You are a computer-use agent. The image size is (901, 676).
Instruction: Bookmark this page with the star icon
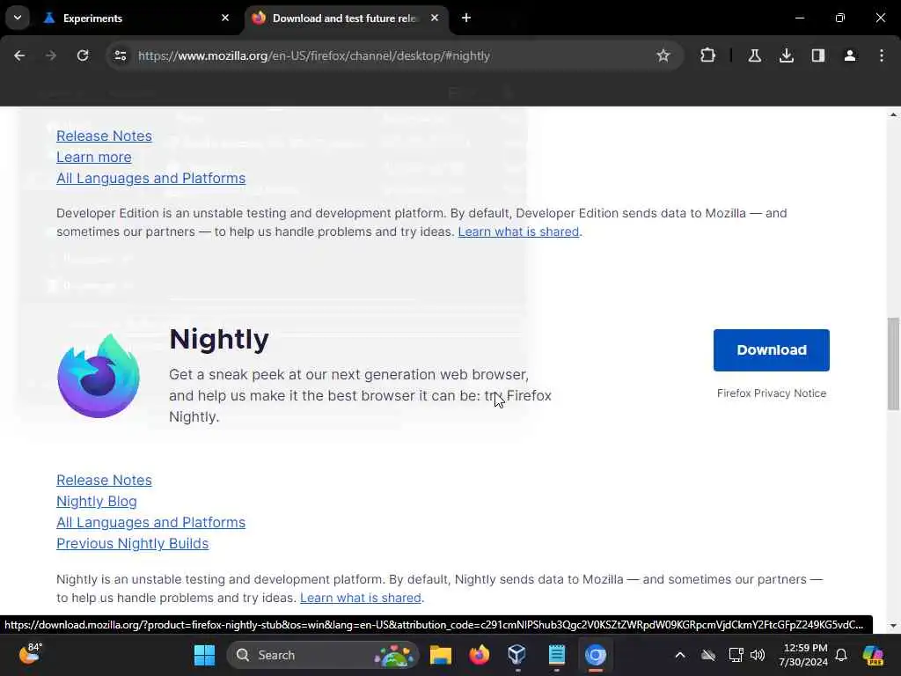tap(663, 55)
